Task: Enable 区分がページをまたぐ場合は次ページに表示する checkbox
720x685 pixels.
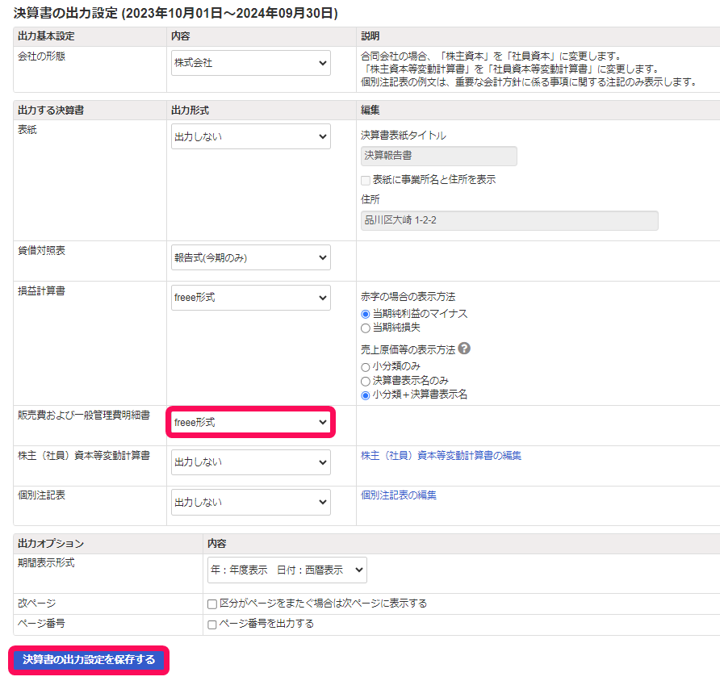Action: 212,604
